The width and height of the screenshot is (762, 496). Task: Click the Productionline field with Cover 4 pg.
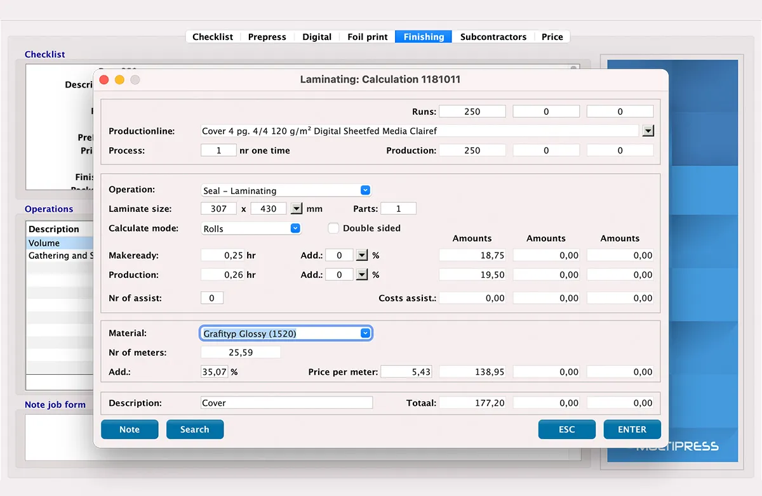coord(419,131)
